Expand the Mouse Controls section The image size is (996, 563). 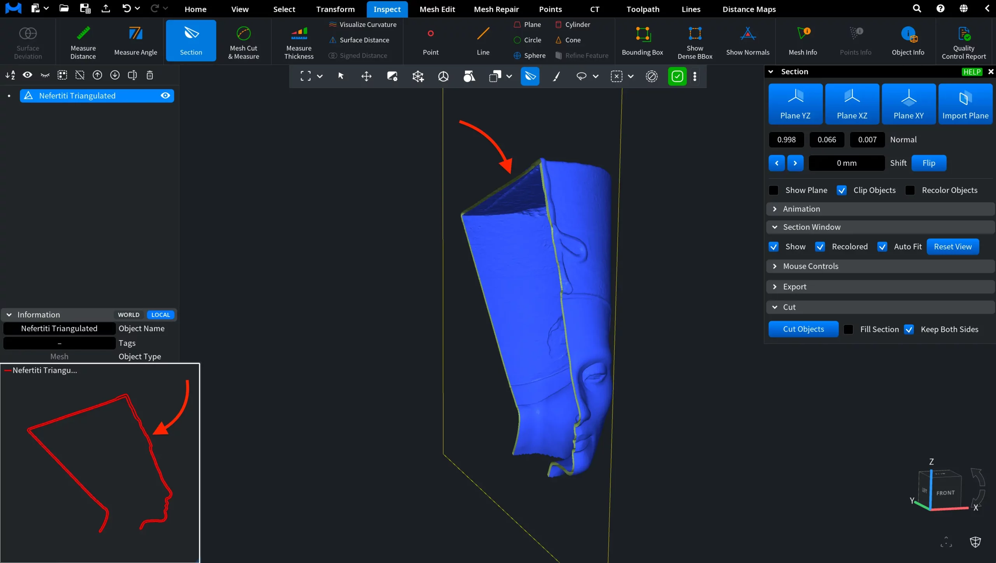[x=880, y=267]
